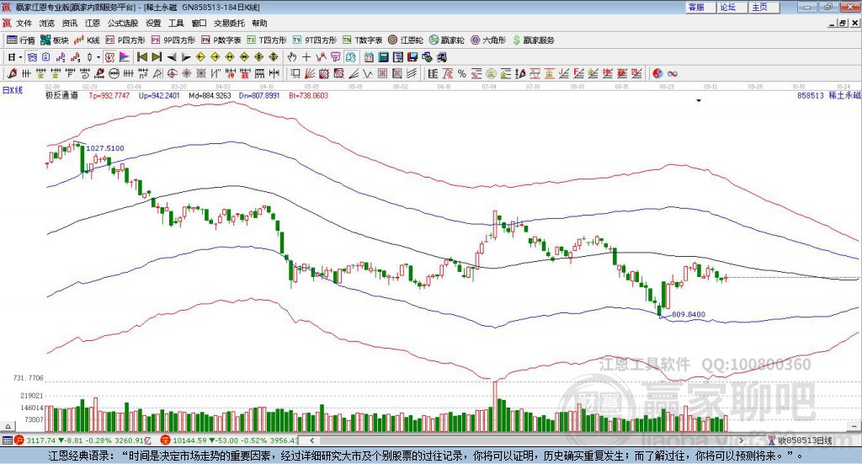Jump to last bar icon

click(x=157, y=57)
